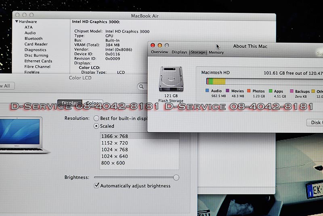This screenshot has height=216, width=323.
Task: Toggle Automatically adjust brightness checkbox
Action: tap(96, 185)
